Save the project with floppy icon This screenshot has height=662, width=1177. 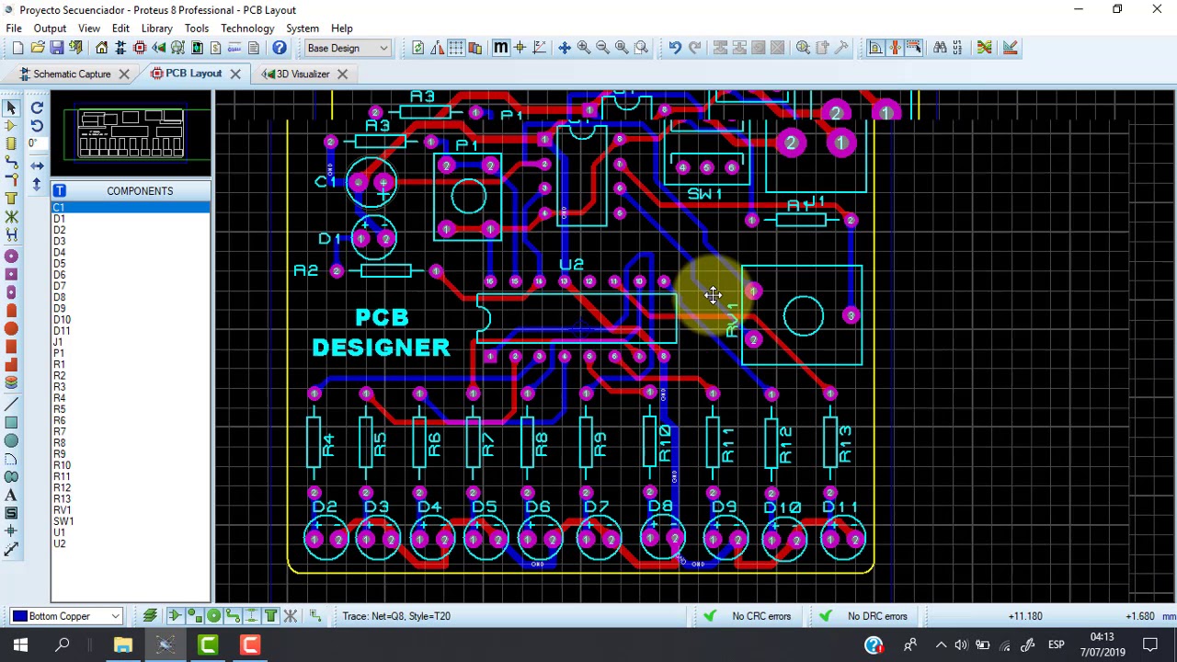coord(57,48)
